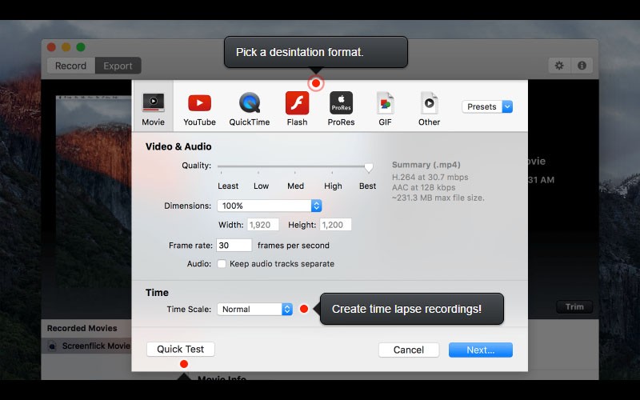640x400 pixels.
Task: Click the info button in window toolbar
Action: click(582, 66)
